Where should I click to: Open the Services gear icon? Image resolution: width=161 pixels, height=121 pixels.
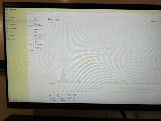[x=8, y=39]
